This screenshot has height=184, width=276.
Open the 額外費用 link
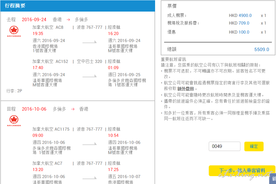[x=185, y=89]
